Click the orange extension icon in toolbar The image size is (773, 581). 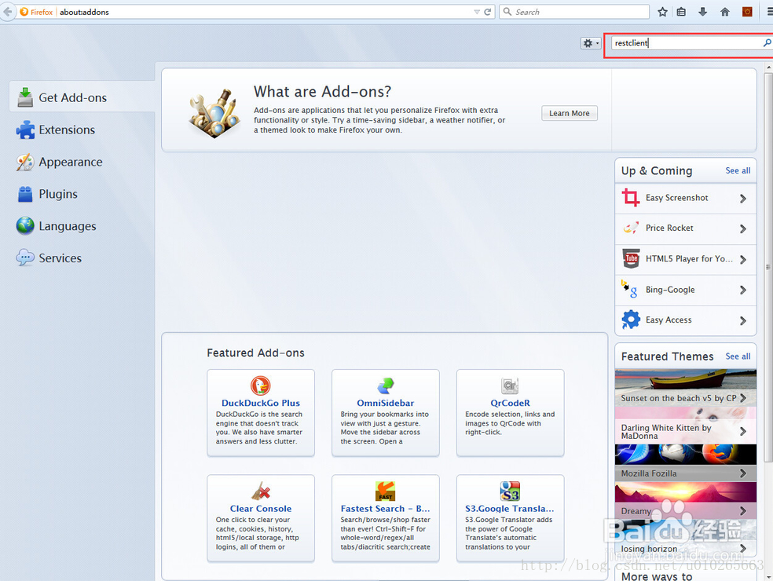747,12
